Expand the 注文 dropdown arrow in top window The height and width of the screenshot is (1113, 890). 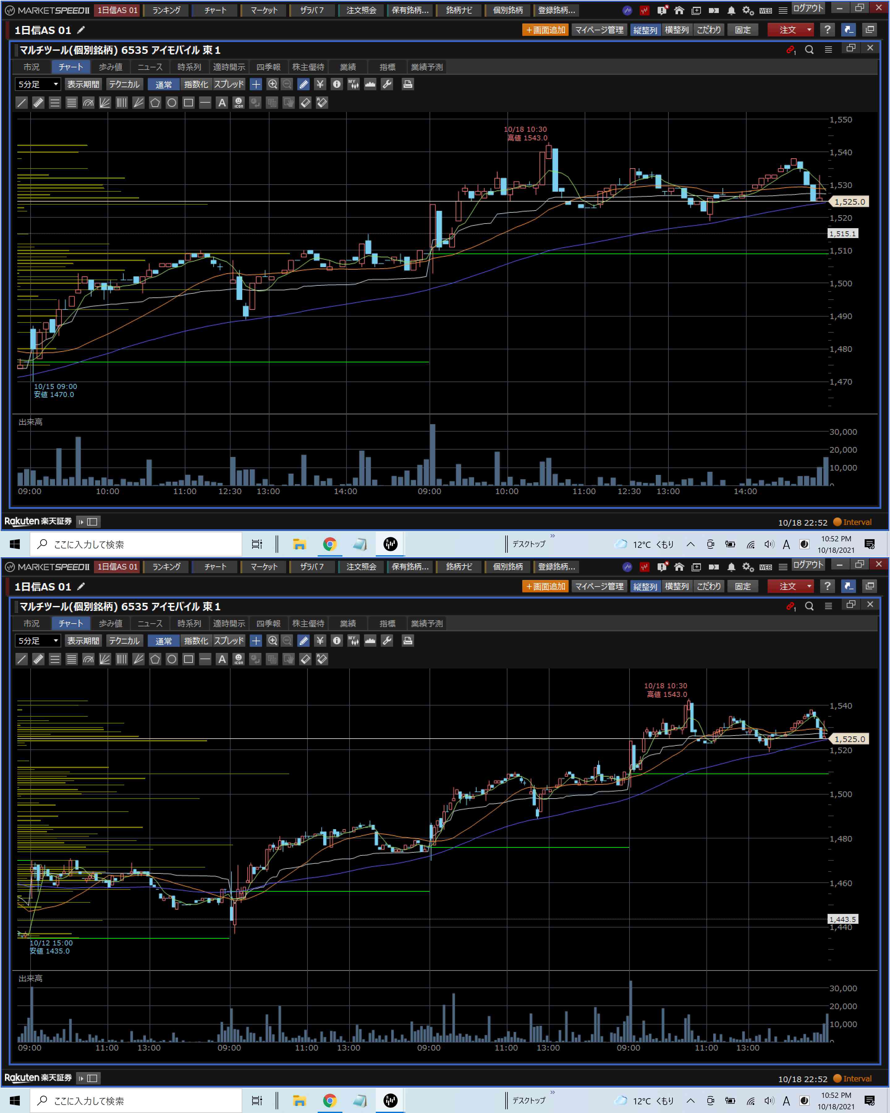[808, 30]
